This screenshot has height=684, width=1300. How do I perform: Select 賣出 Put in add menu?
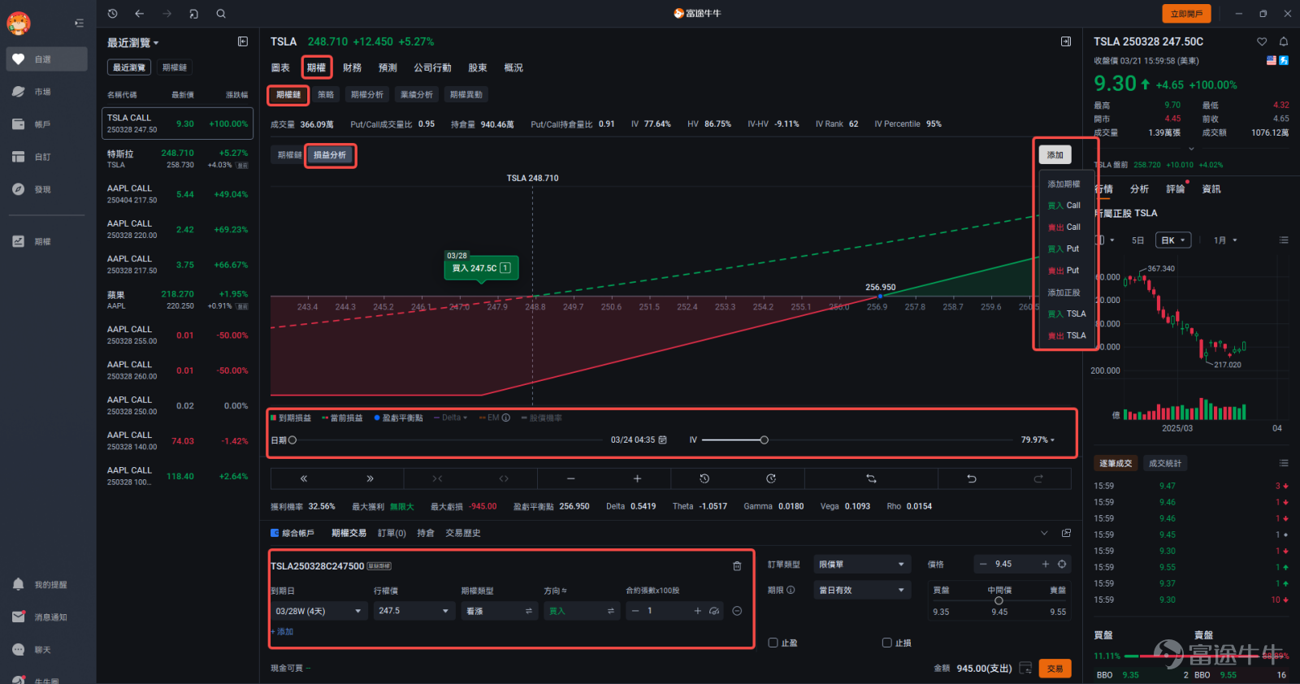(x=1064, y=271)
